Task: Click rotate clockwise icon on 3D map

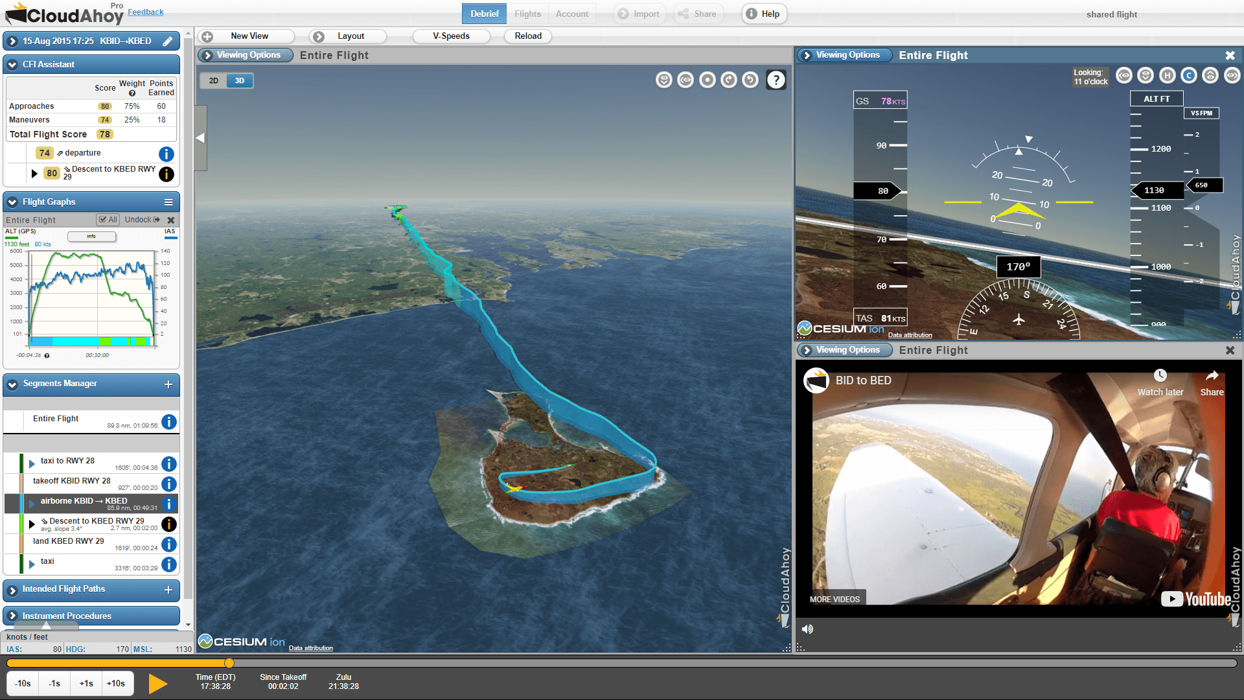Action: [729, 80]
